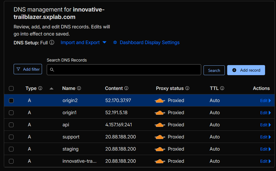276x171 pixels.
Task: Click the orange Proxied cloud for origin2
Action: pyautogui.click(x=160, y=100)
